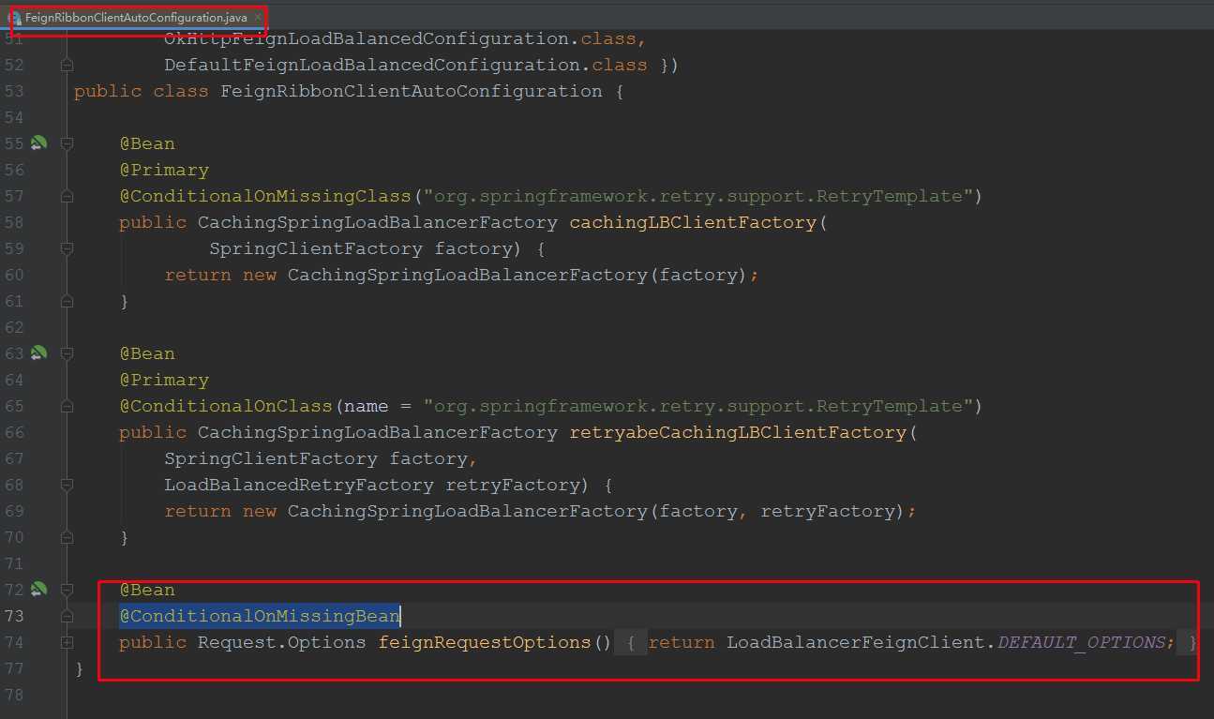
Task: Click the Spring bean gutter icon on line 72
Action: (x=38, y=590)
